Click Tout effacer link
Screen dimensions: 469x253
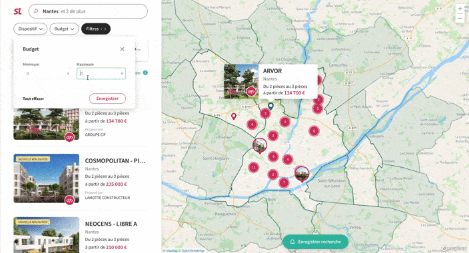(x=33, y=99)
